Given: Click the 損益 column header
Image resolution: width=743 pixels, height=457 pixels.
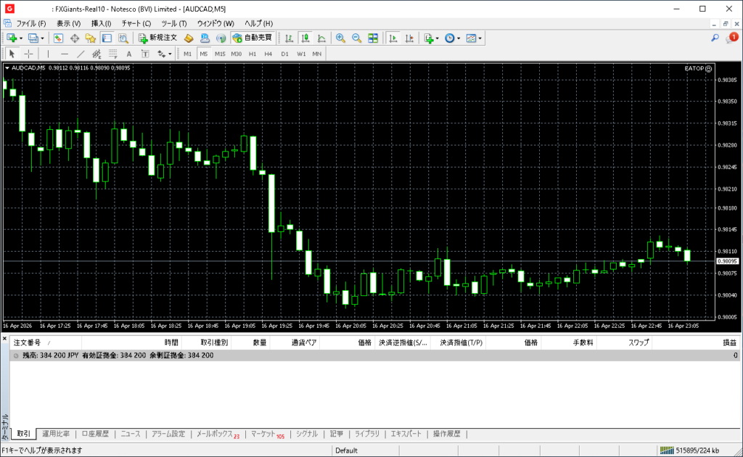Looking at the screenshot, I should tap(728, 342).
